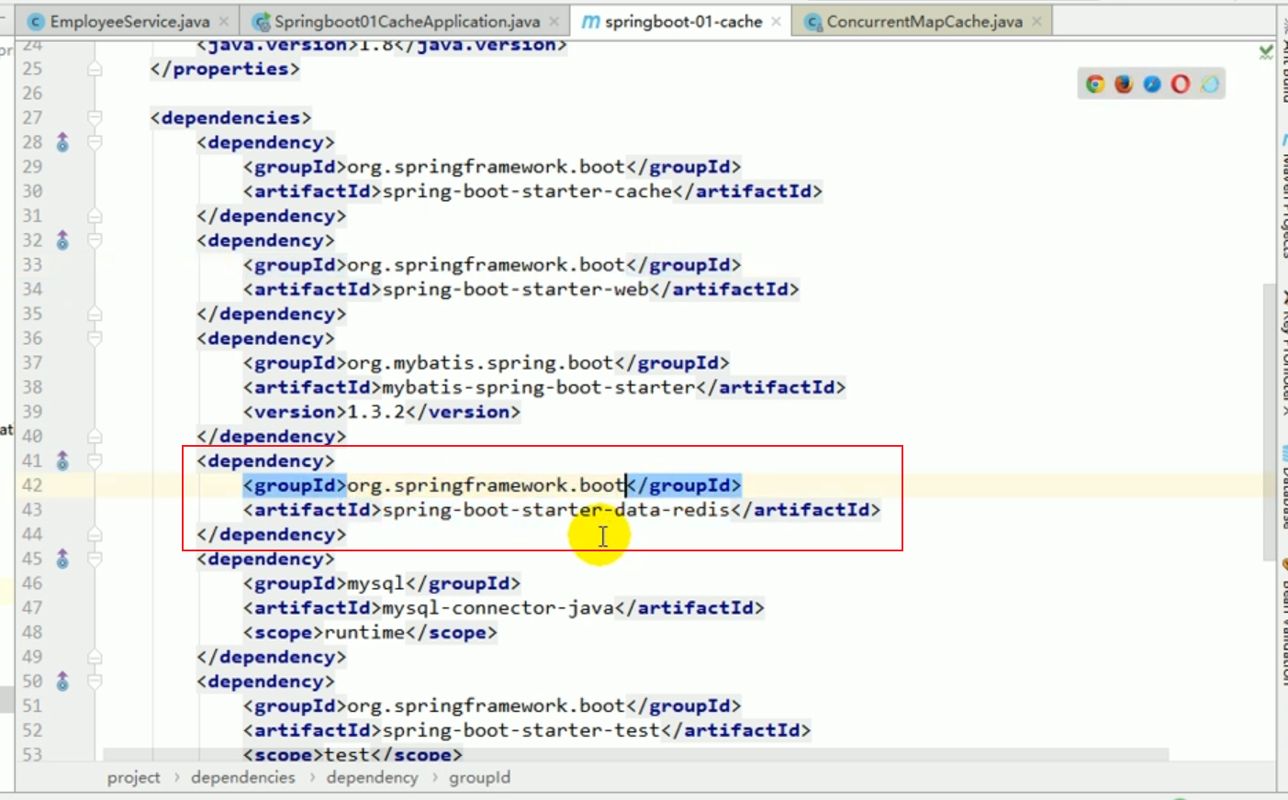This screenshot has height=800, width=1288.
Task: Click the fold end marker on line 44
Action: pos(95,534)
